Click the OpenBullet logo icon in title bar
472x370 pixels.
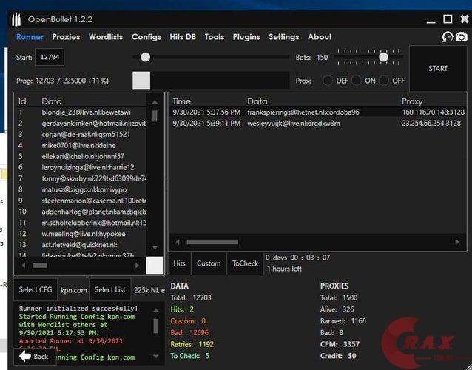(16, 19)
